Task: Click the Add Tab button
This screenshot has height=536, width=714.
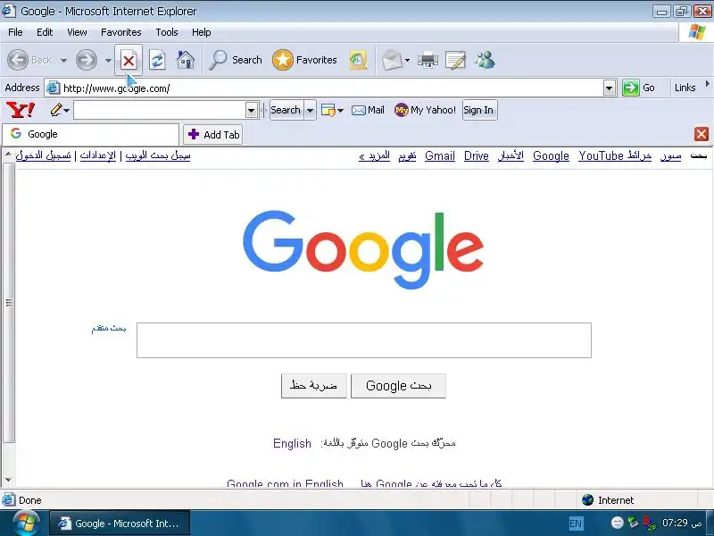Action: pyautogui.click(x=213, y=135)
